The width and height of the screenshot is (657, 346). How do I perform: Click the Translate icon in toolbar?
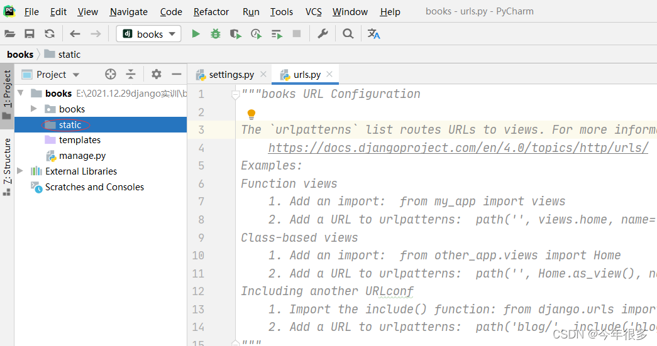[x=373, y=34]
